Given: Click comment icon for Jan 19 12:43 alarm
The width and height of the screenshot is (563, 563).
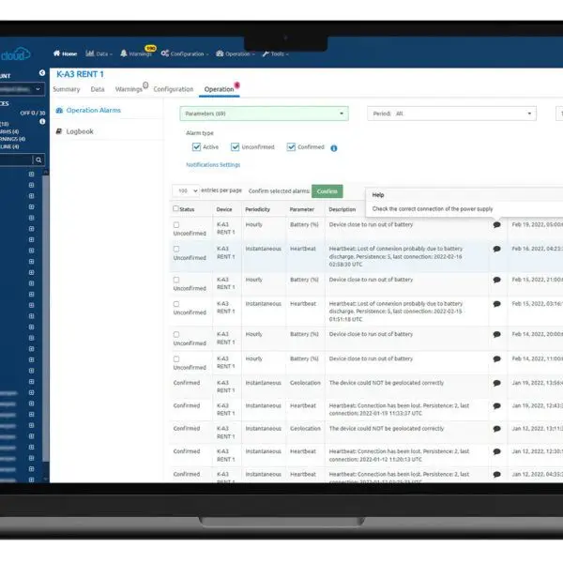Looking at the screenshot, I should coord(497,406).
